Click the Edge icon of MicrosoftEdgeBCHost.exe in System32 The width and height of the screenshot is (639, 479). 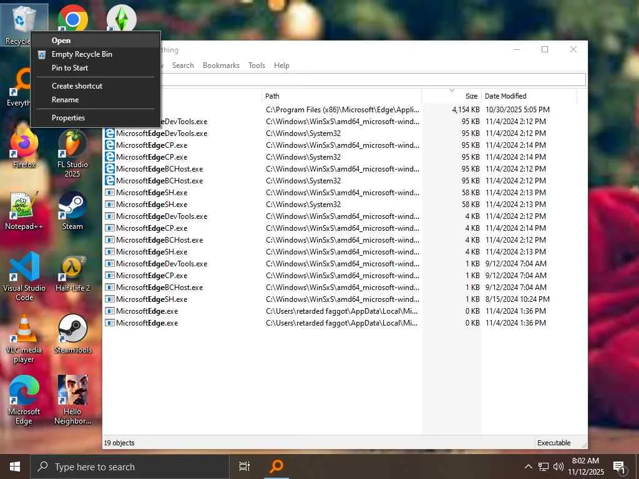point(110,180)
